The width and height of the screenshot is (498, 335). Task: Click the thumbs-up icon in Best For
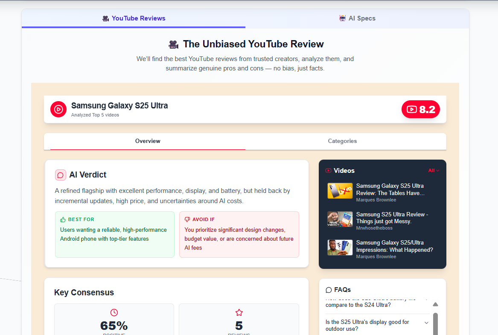[63, 219]
